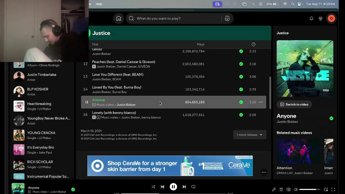The image size is (345, 194).
Task: Toggle saved checkmark for Lonely
Action: [241, 115]
